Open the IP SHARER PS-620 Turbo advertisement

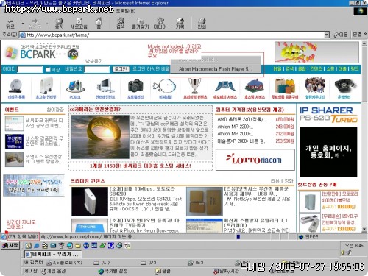tap(328, 115)
